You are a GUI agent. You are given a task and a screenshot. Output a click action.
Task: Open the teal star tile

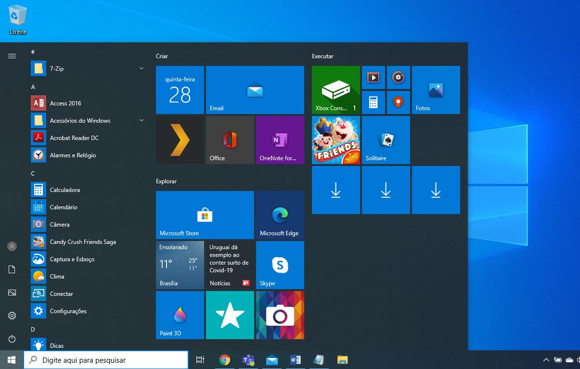[x=230, y=315]
